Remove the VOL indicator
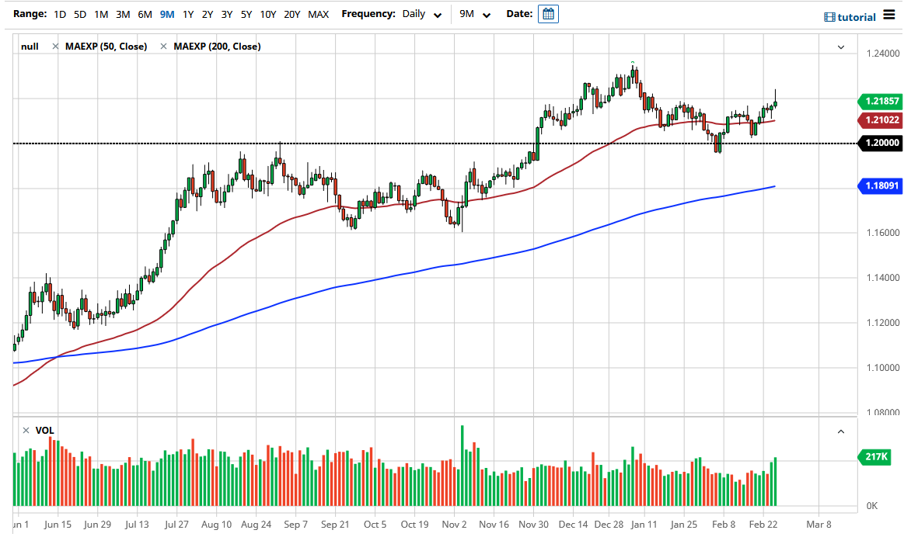 [26, 431]
